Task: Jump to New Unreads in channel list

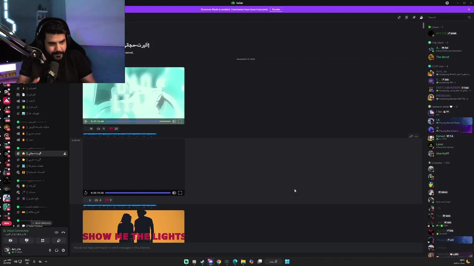Action: pos(41,223)
